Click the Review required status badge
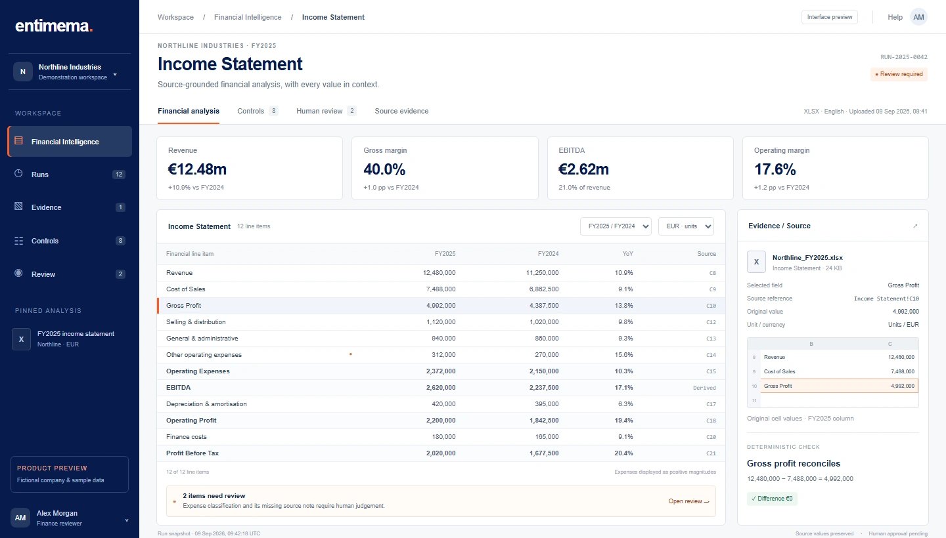 coord(899,74)
